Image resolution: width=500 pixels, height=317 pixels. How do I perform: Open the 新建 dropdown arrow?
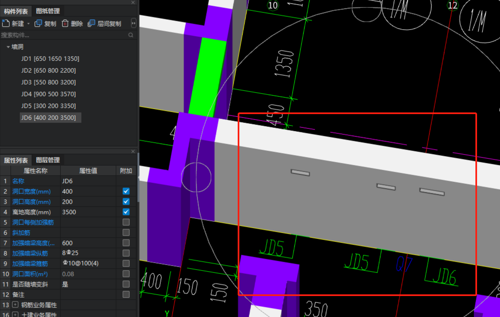pyautogui.click(x=29, y=24)
